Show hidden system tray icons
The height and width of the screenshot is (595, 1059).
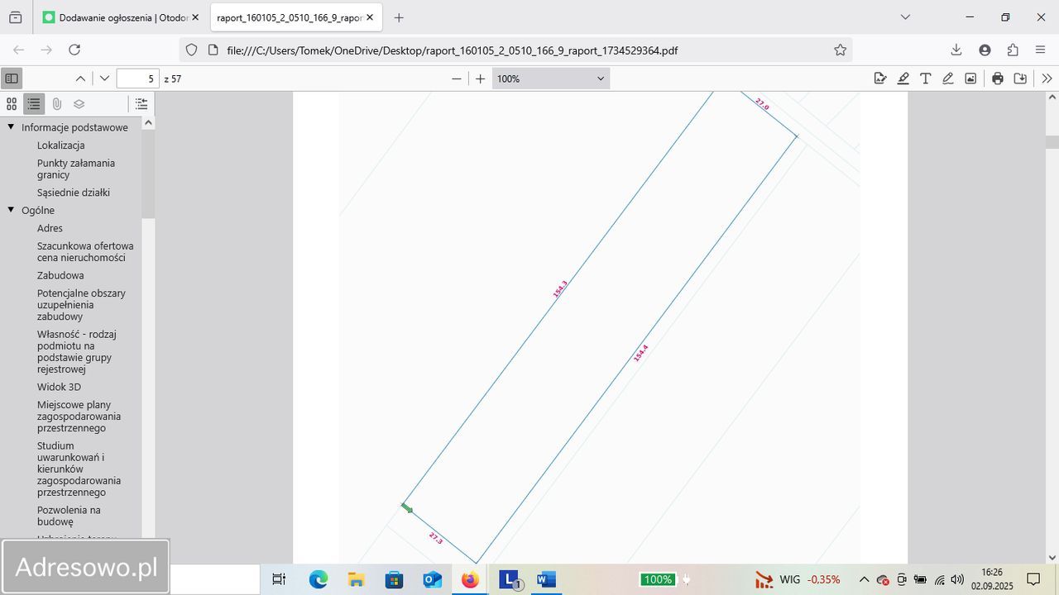864,579
